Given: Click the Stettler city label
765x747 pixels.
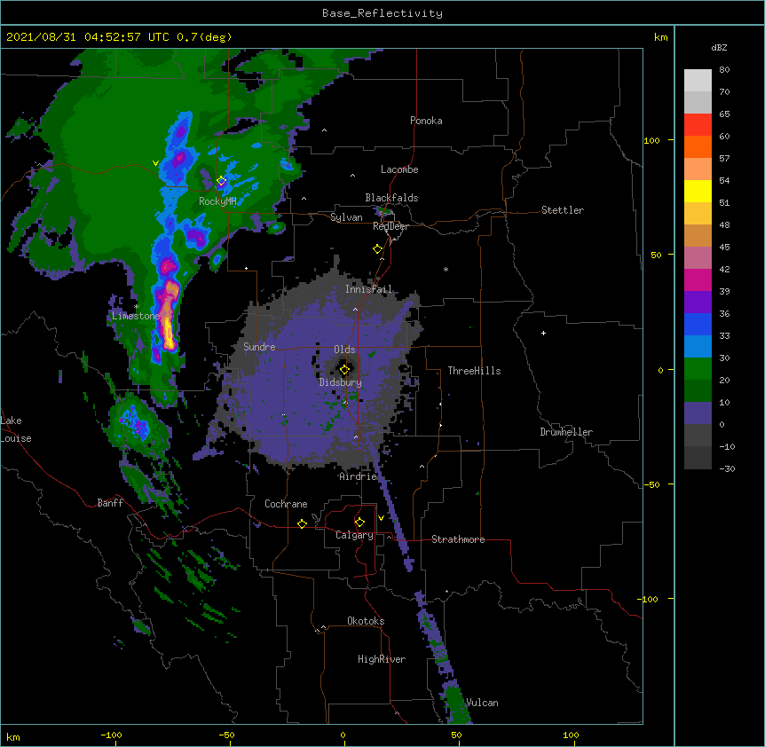Looking at the screenshot, I should (563, 210).
